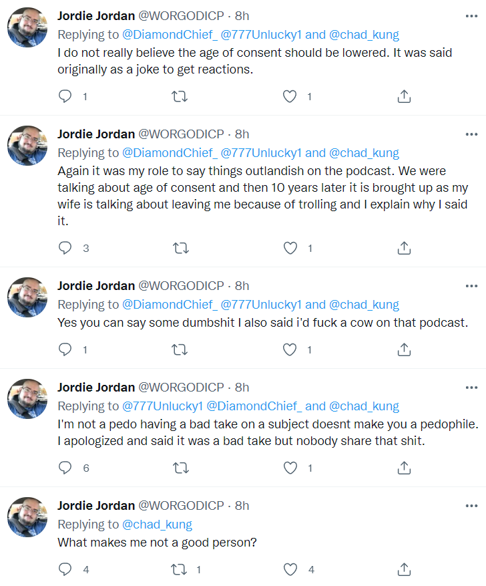The image size is (486, 586).
Task: Open @777Unlucky1 mention in fourth tweet
Action: pyautogui.click(x=163, y=406)
